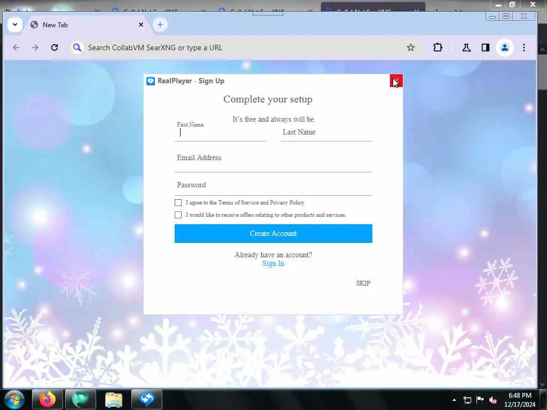
Task: Open the profile avatar icon
Action: click(504, 48)
